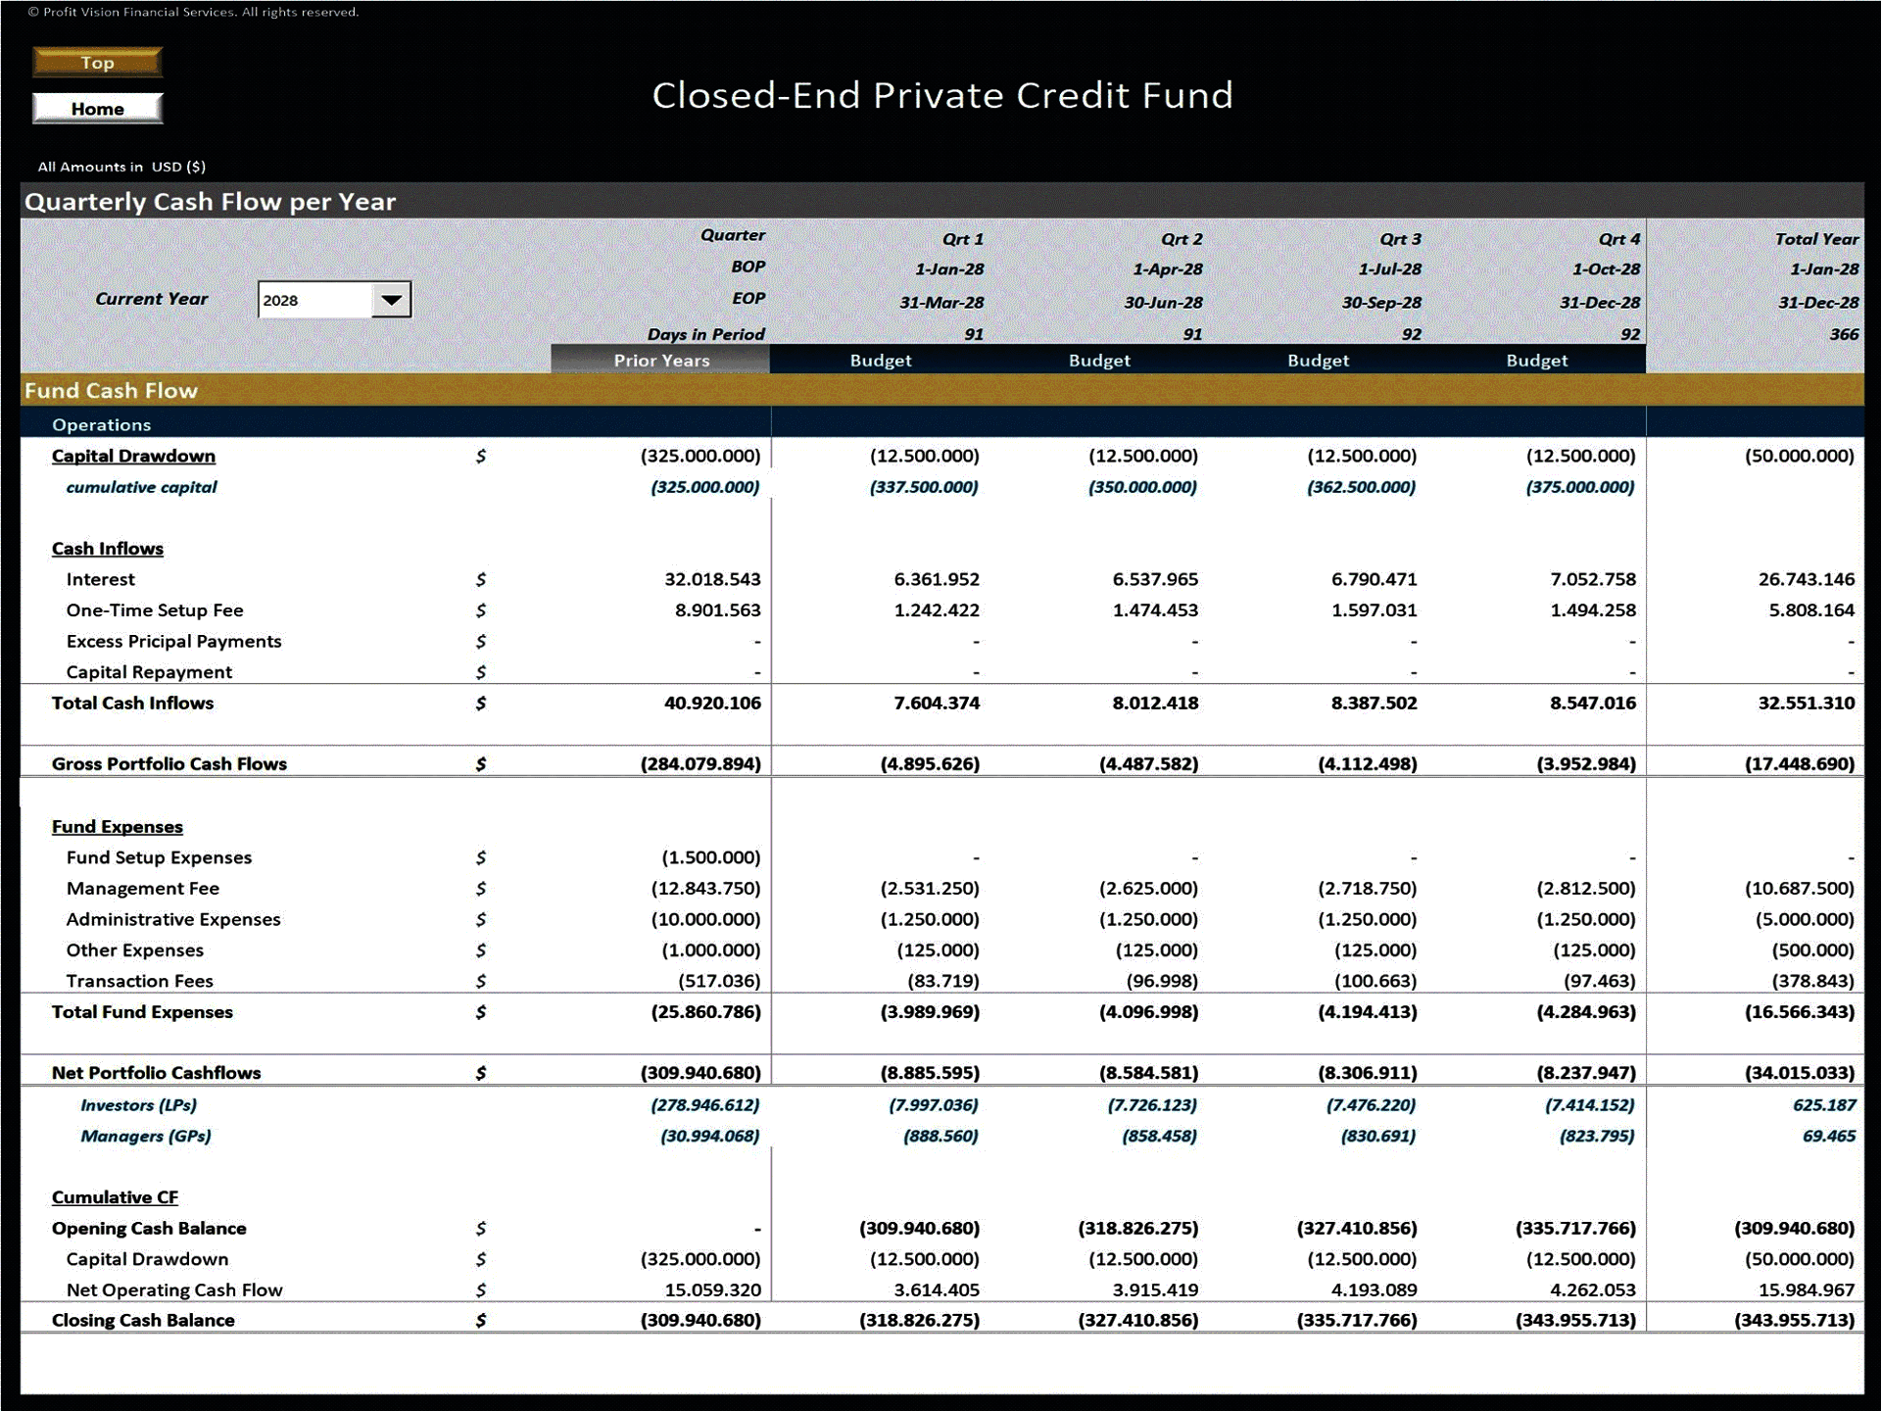Select the Prior Years column header
Screen dimensions: 1881x1411
point(661,361)
